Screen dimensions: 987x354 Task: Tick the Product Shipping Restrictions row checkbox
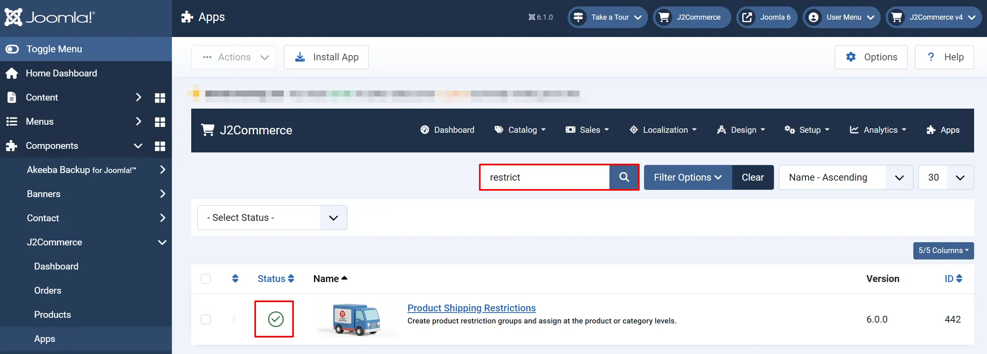coord(206,319)
